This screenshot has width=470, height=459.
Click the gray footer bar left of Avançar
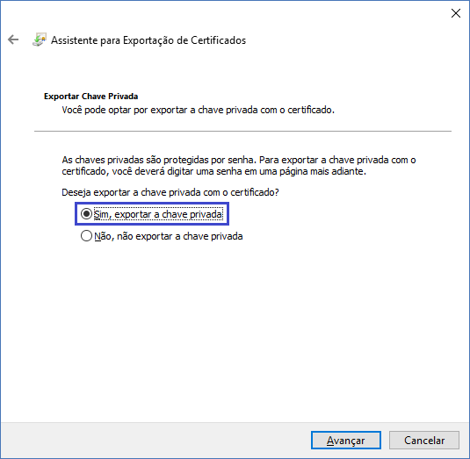click(155, 441)
